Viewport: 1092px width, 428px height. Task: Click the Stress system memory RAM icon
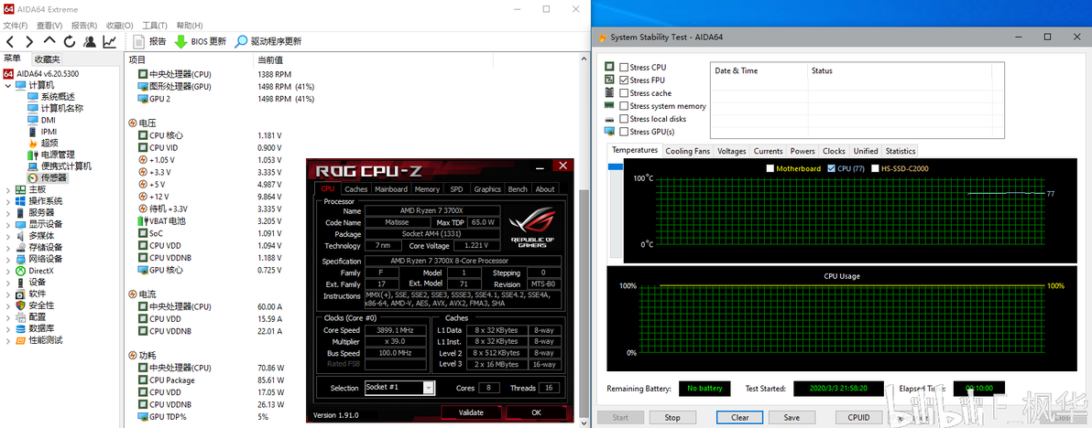[609, 105]
